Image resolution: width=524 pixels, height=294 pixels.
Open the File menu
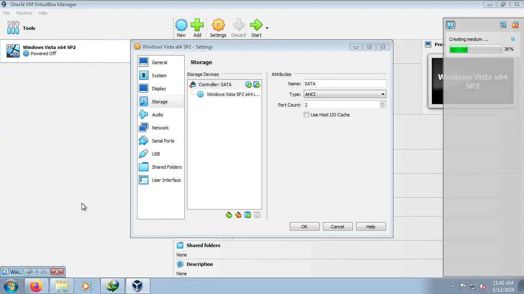(x=7, y=13)
